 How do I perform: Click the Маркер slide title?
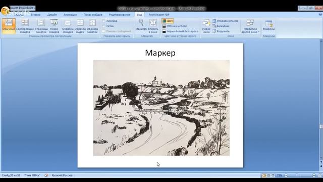pyautogui.click(x=160, y=53)
